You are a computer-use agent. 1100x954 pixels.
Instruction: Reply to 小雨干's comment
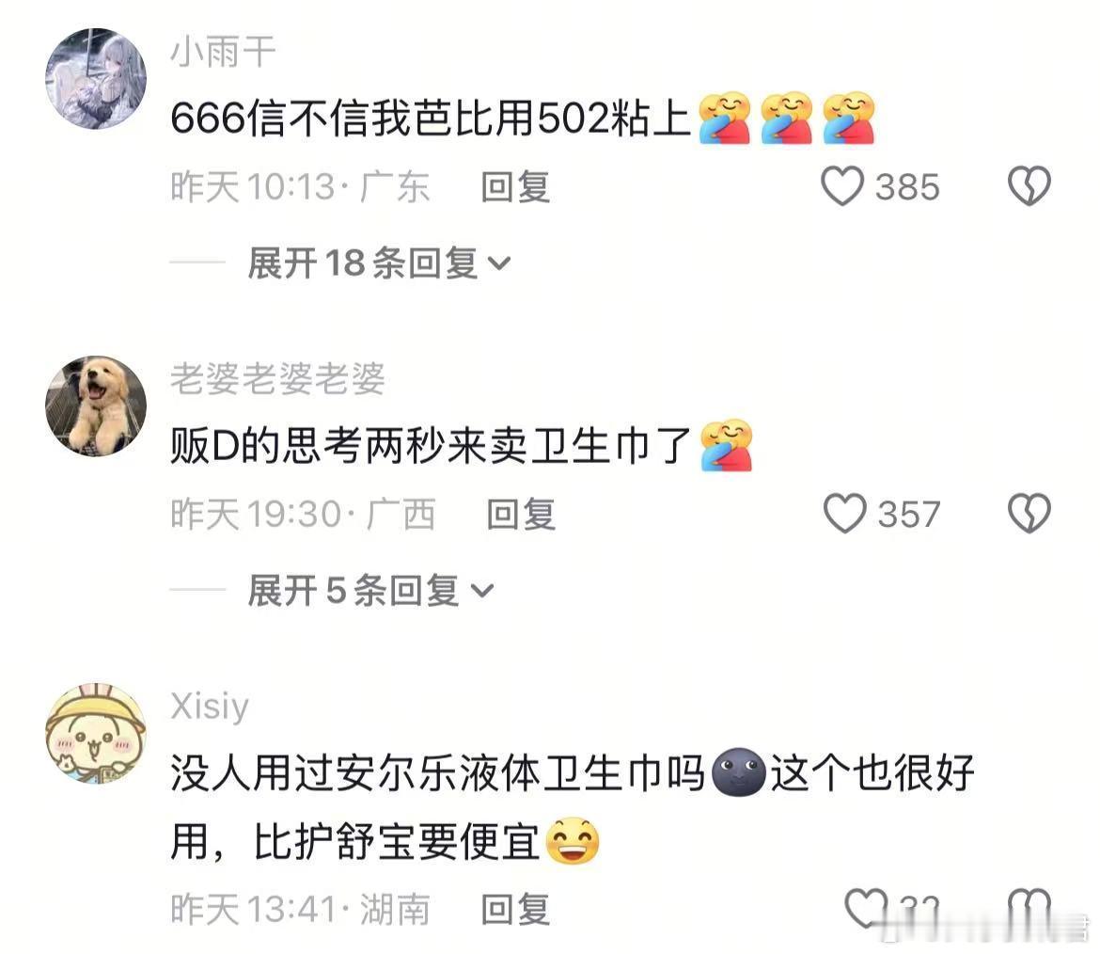pos(515,186)
